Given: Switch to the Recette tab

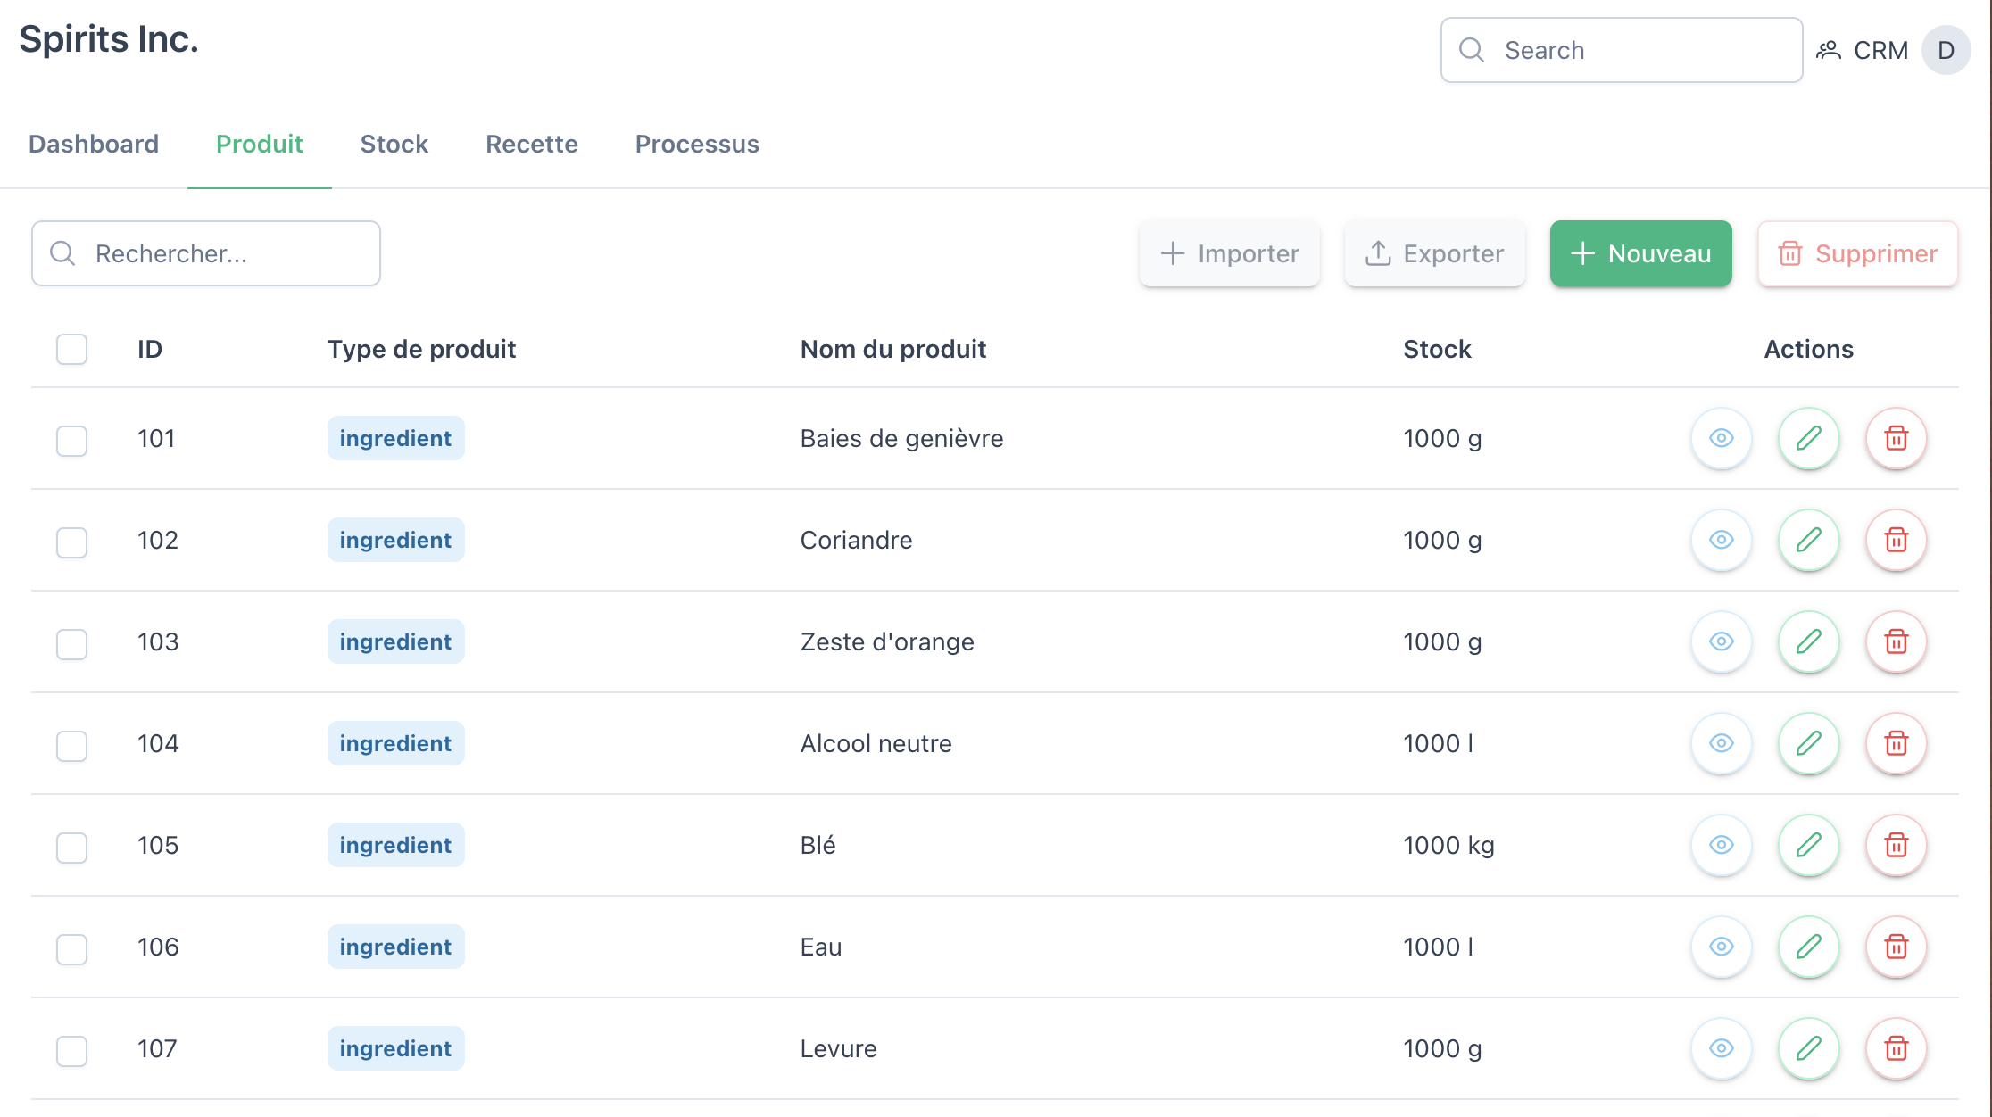Looking at the screenshot, I should [531, 144].
